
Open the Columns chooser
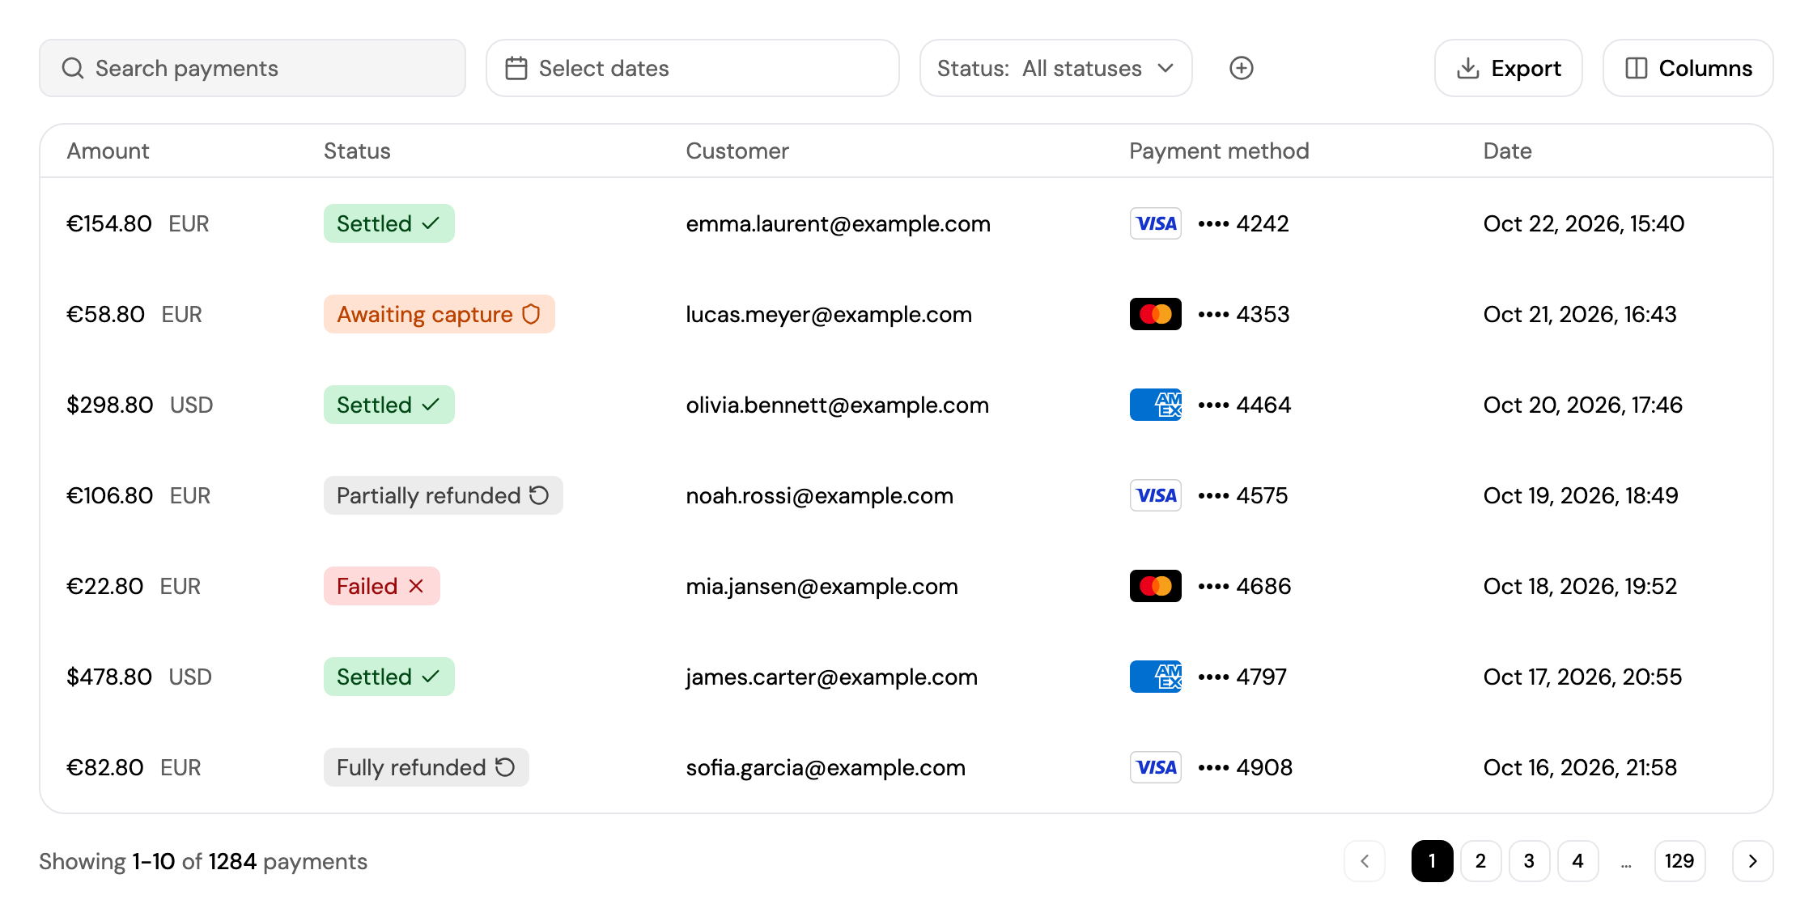coord(1688,68)
